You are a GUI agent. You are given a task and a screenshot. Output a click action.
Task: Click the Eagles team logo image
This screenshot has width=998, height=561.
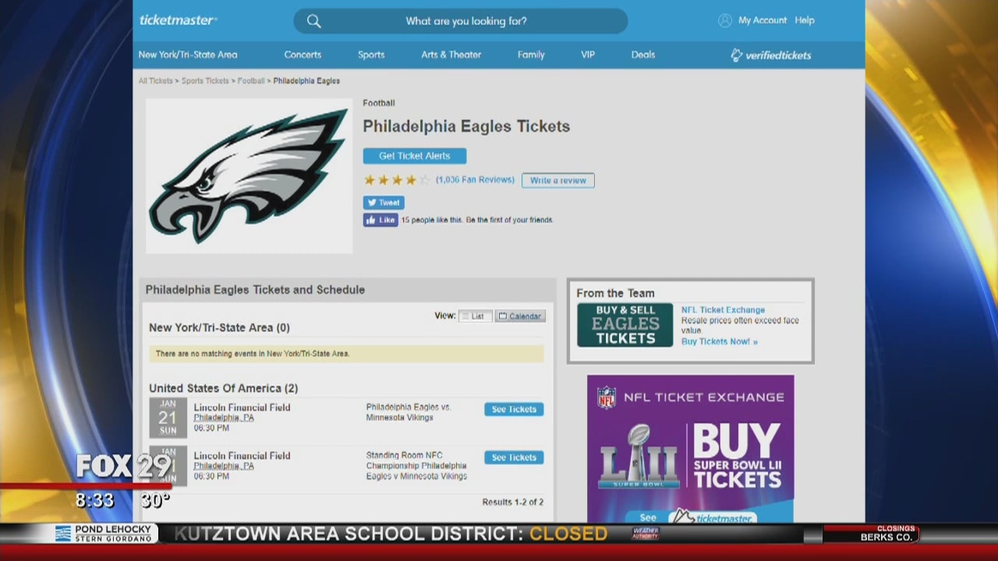pos(249,176)
